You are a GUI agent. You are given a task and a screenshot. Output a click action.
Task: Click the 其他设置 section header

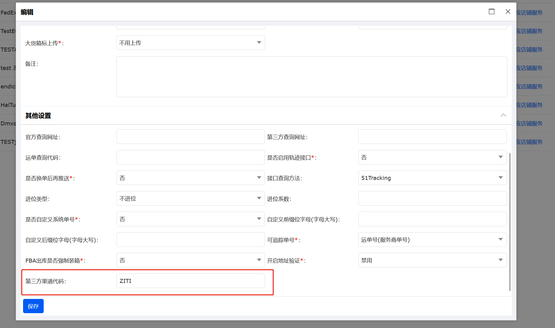click(266, 115)
